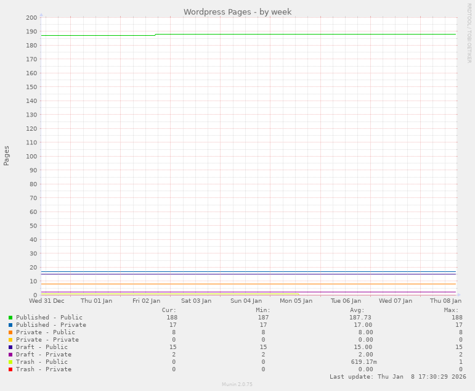Click the Private - Public average 8.00
Viewport: 475px width, 391px height.
[x=365, y=332]
